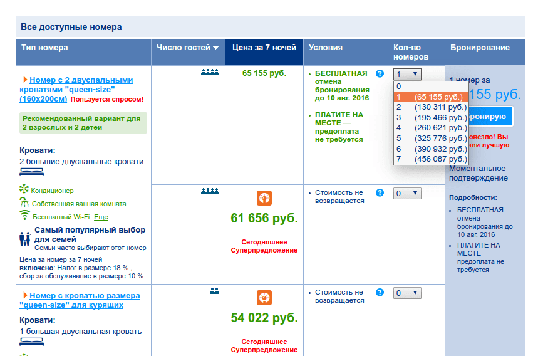Click the help icon beside free cancellation conditions
This screenshot has height=356, width=538.
click(x=380, y=73)
